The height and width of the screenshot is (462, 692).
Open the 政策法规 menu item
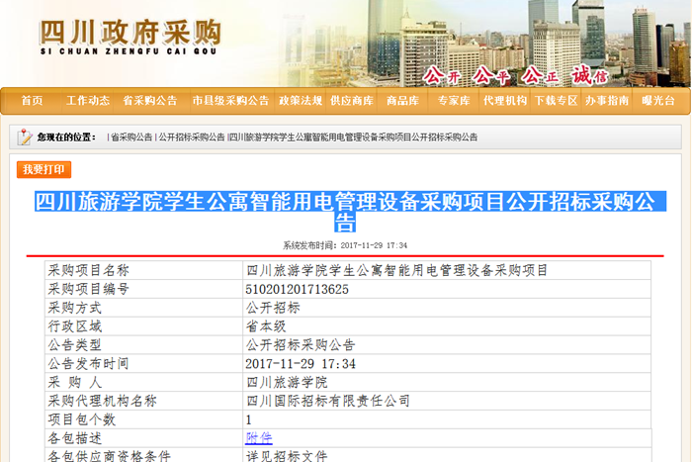click(301, 101)
